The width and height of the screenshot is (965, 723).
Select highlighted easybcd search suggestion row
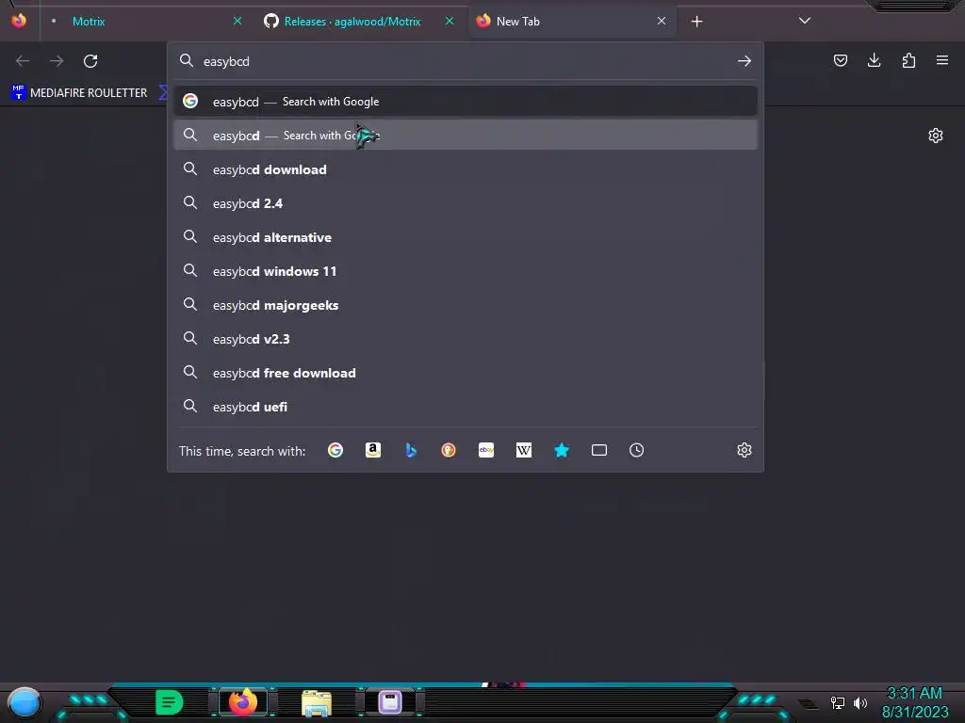[466, 136]
